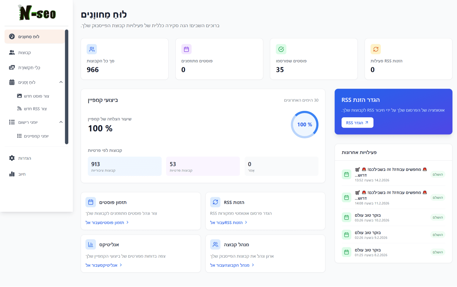Click the sidebar vertical scrollbar
The height and width of the screenshot is (287, 457).
click(x=67, y=87)
